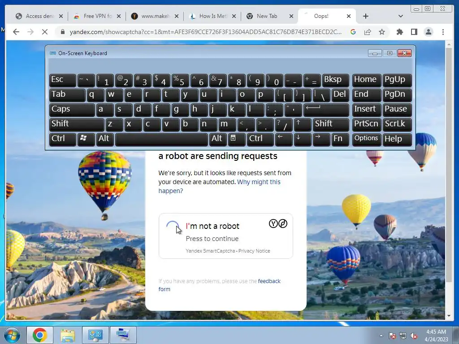Switch to the 'How Is Met' tab
The height and width of the screenshot is (344, 459).
click(x=209, y=16)
